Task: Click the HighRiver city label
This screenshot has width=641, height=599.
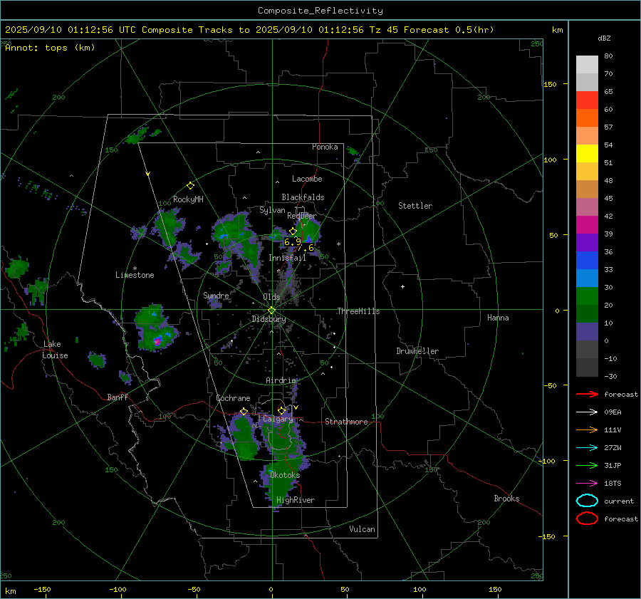Action: [296, 500]
